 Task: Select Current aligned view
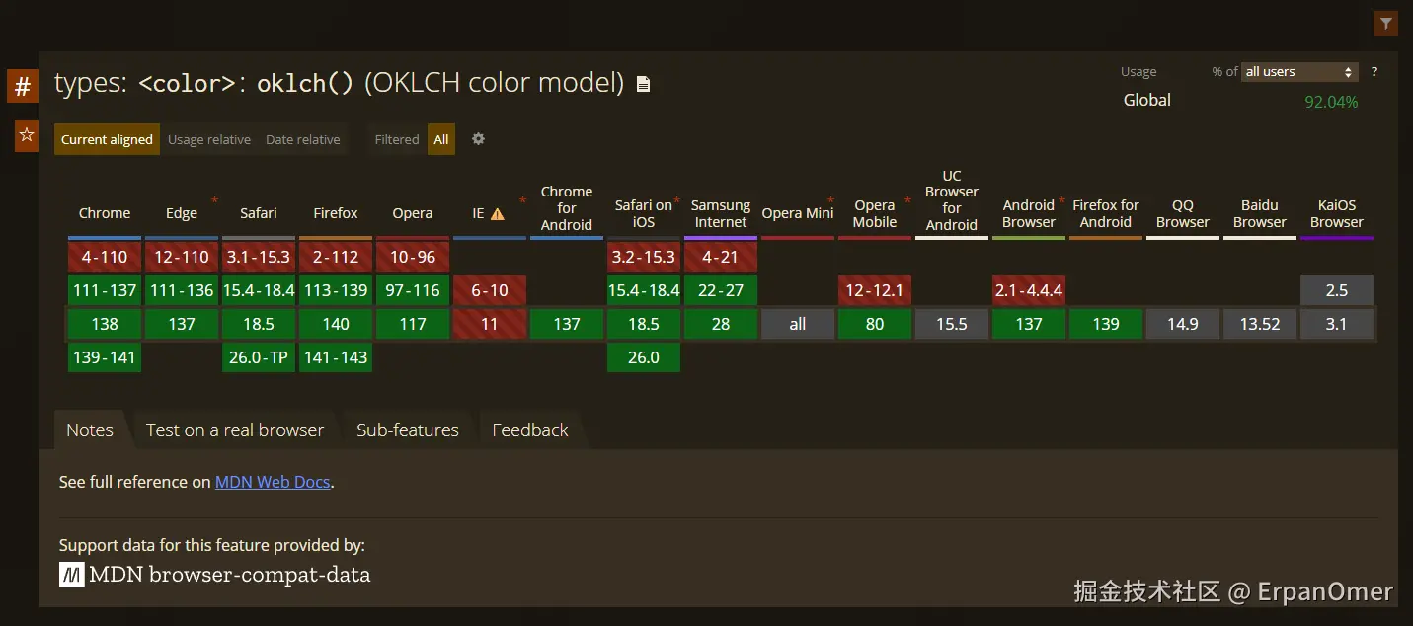click(107, 139)
